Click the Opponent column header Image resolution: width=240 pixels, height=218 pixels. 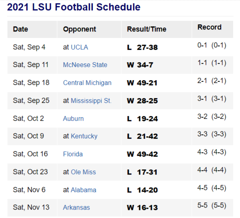click(79, 29)
